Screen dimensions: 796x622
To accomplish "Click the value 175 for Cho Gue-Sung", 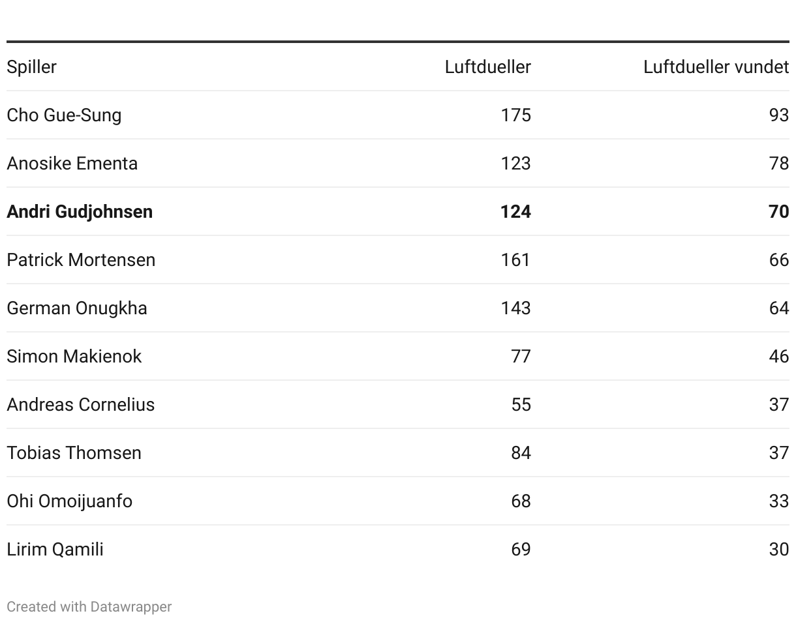I will [x=515, y=115].
